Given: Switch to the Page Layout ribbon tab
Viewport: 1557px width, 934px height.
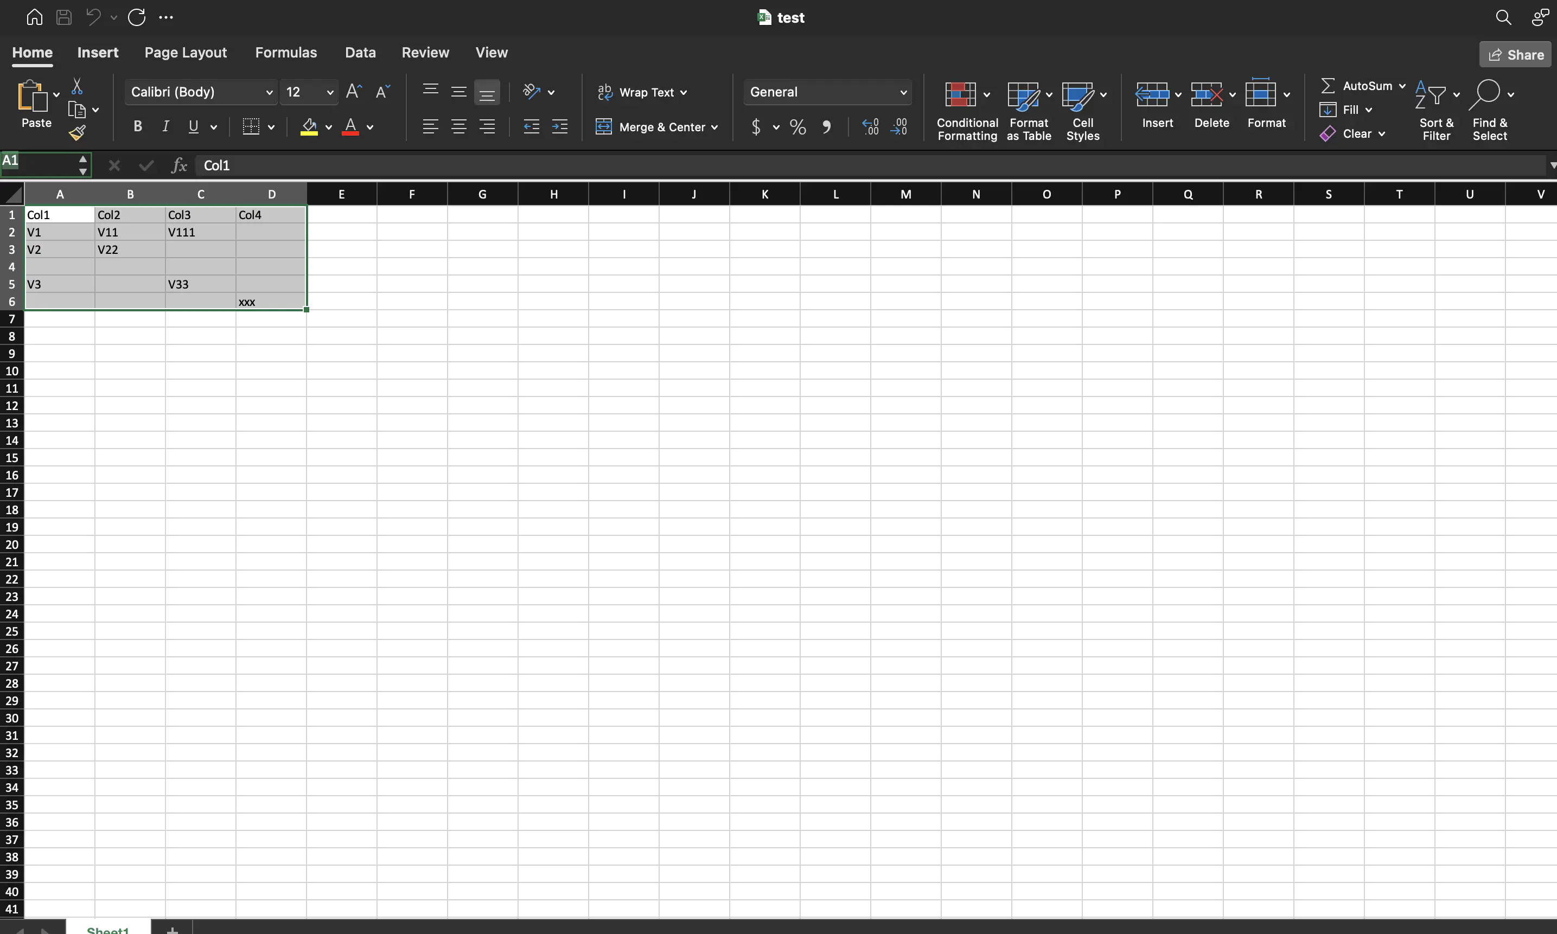Looking at the screenshot, I should 185,52.
